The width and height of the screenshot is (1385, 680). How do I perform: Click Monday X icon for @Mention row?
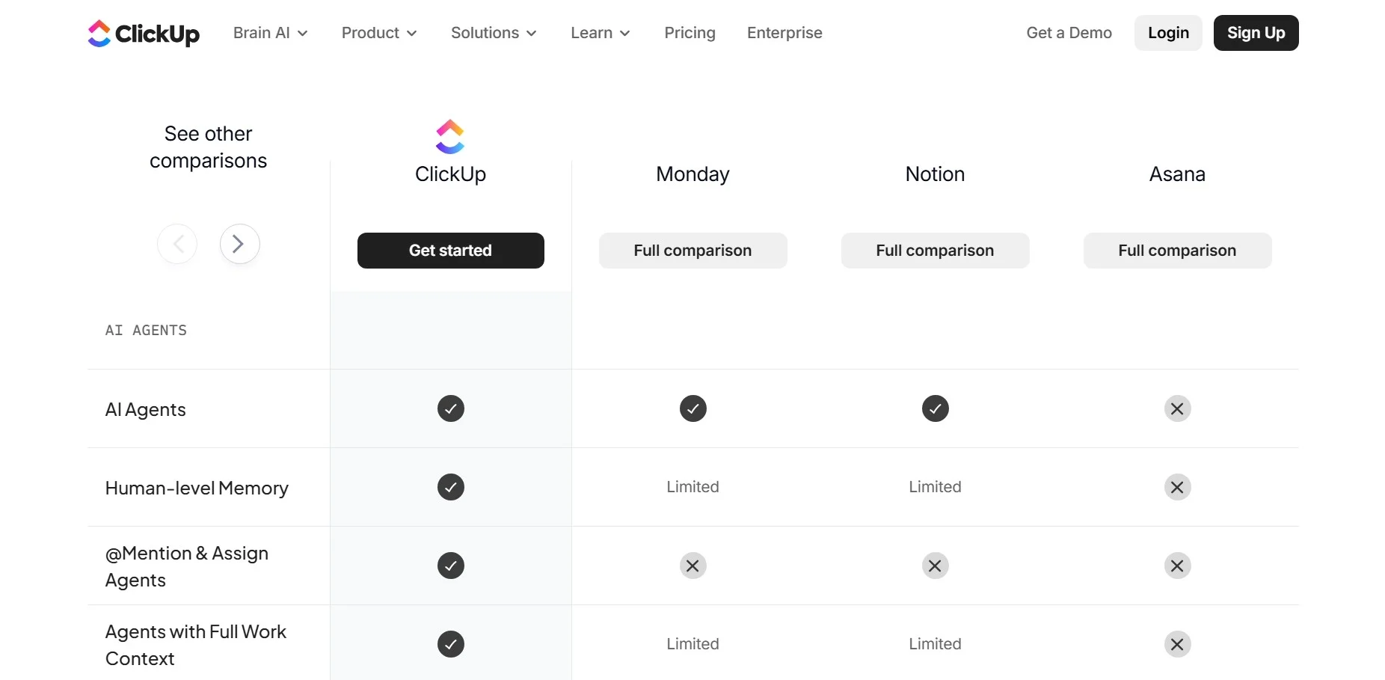click(x=692, y=566)
